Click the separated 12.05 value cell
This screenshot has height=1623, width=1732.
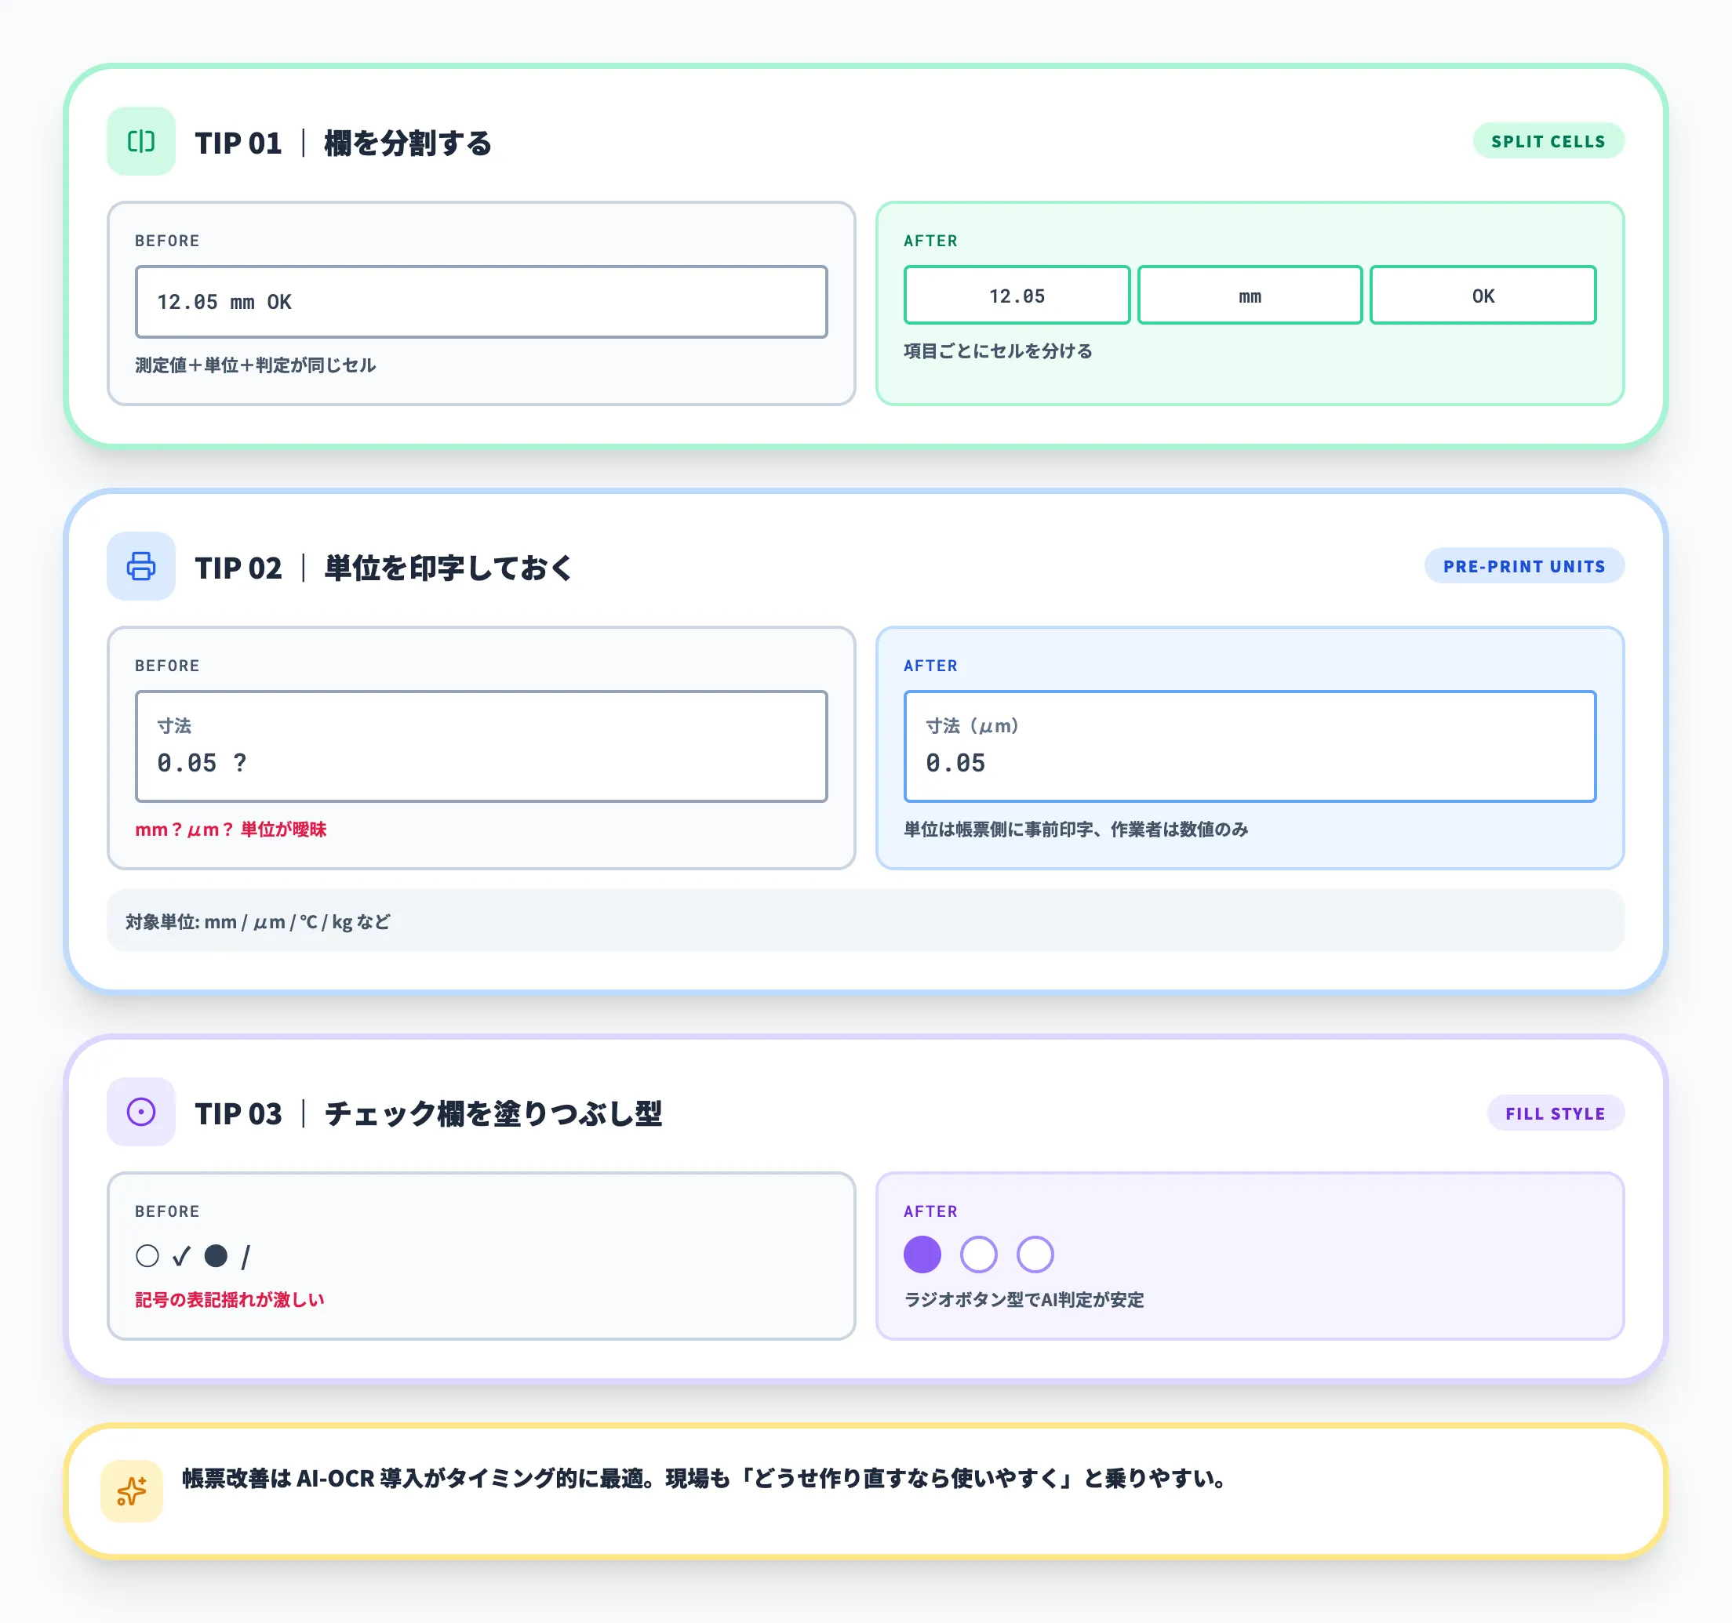coord(1016,295)
